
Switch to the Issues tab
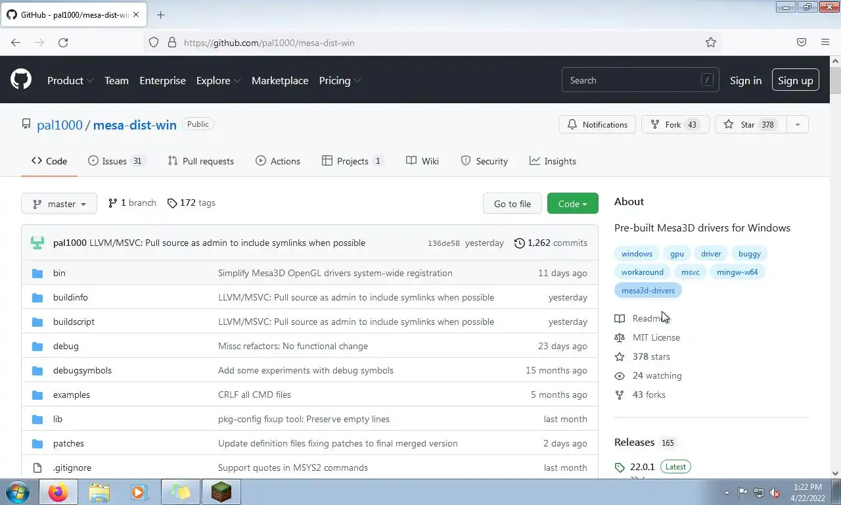tap(116, 161)
